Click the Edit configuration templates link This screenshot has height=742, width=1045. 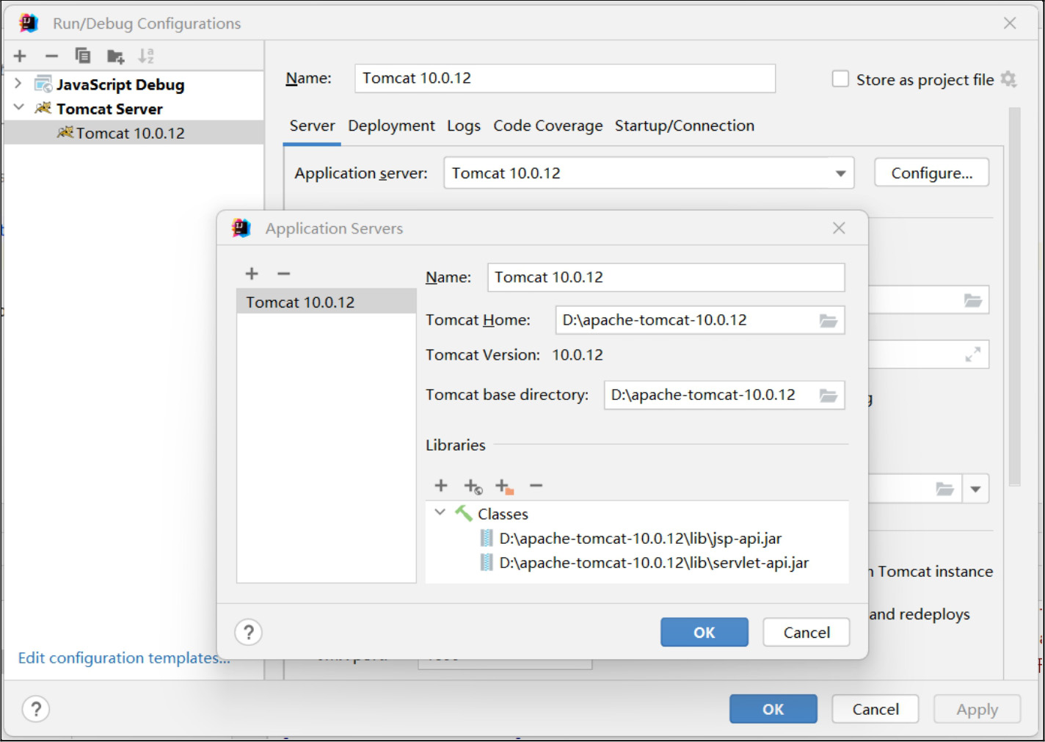[x=123, y=658]
